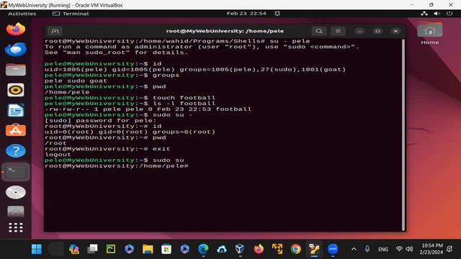Image resolution: width=461 pixels, height=259 pixels.
Task: Launch Rhythmbox music player from dock
Action: [16, 90]
